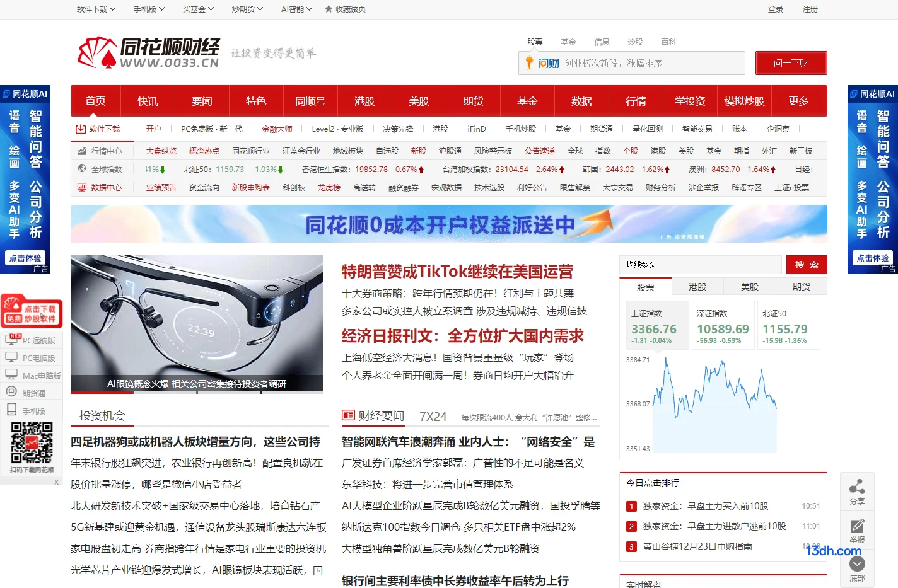Click the QR code for app download

click(x=32, y=443)
